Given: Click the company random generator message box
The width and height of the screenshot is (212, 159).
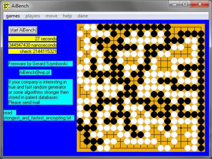Looking at the screenshot, I should click(x=40, y=92).
